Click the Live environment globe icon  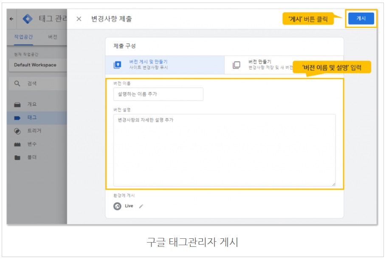click(117, 206)
